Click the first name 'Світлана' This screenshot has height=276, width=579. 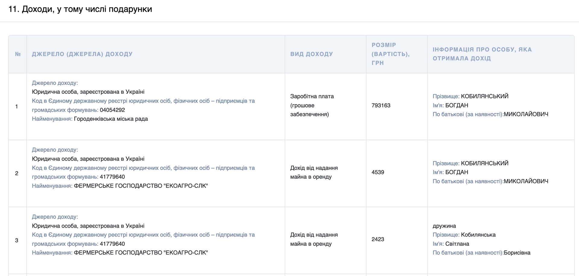(457, 244)
